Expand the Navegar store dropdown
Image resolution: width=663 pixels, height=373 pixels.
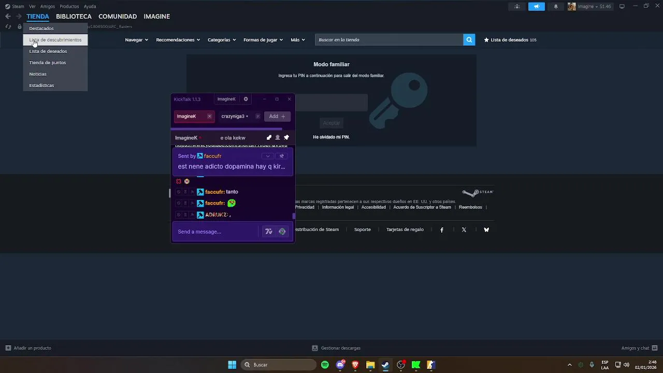pyautogui.click(x=137, y=40)
